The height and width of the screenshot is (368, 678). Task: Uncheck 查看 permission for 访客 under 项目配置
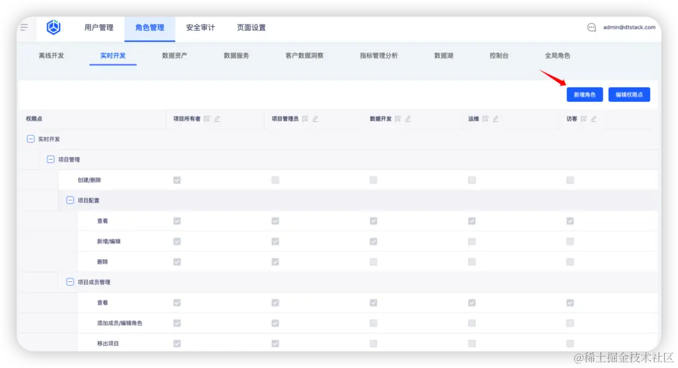[570, 220]
